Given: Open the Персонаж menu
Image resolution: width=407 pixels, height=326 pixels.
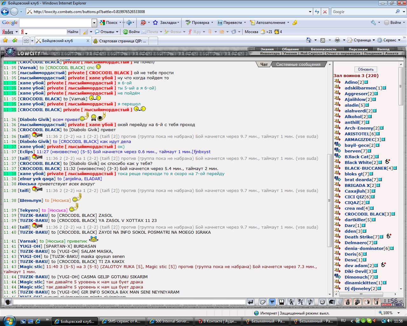Looking at the screenshot, I should pos(358,49).
